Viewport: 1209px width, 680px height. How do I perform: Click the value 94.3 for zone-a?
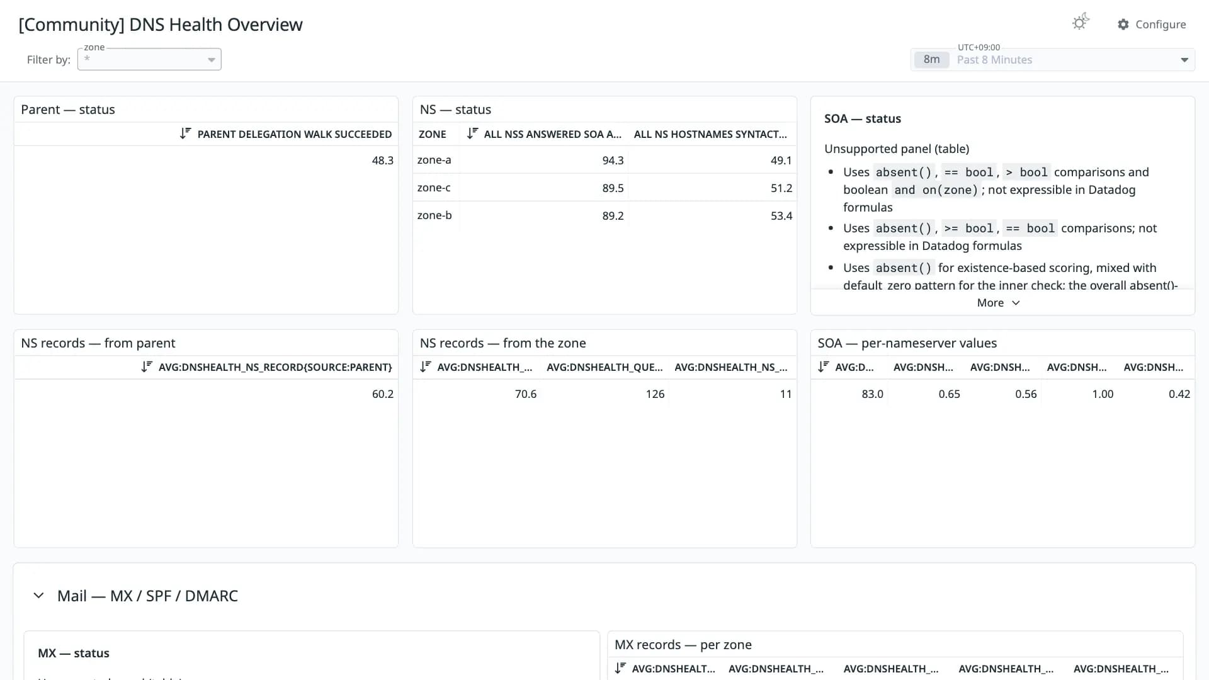pyautogui.click(x=613, y=161)
